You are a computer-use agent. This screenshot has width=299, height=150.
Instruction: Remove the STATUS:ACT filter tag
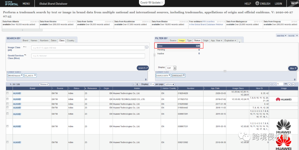point(184,75)
